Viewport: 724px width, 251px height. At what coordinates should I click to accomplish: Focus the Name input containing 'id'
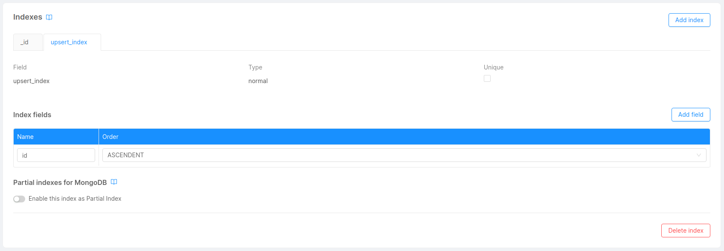(x=56, y=155)
